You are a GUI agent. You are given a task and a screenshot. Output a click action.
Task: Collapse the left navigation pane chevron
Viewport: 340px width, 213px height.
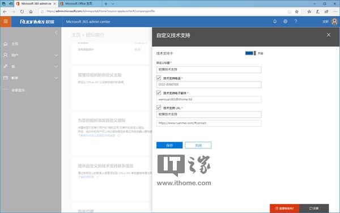click(x=56, y=32)
